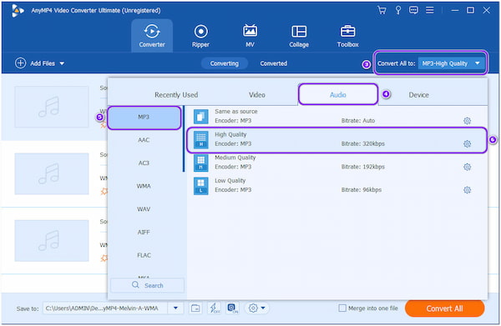Viewport: 501px width, 326px height.
Task: Open output folder icon beside save path
Action: pos(195,308)
